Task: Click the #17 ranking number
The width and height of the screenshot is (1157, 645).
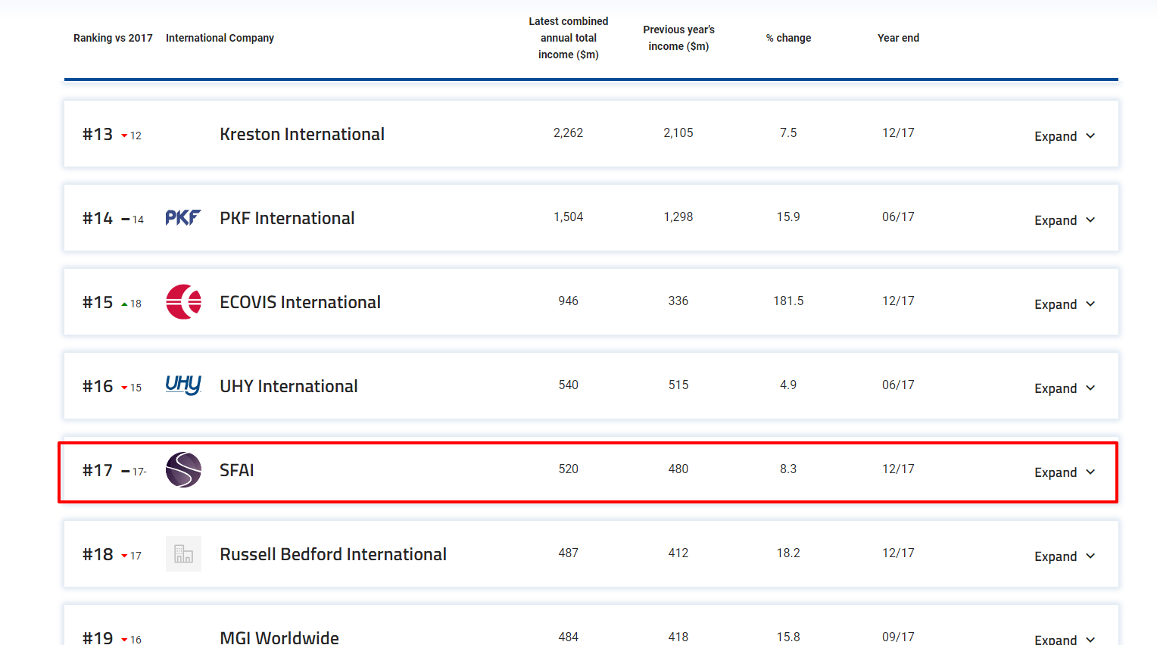Action: coord(98,470)
